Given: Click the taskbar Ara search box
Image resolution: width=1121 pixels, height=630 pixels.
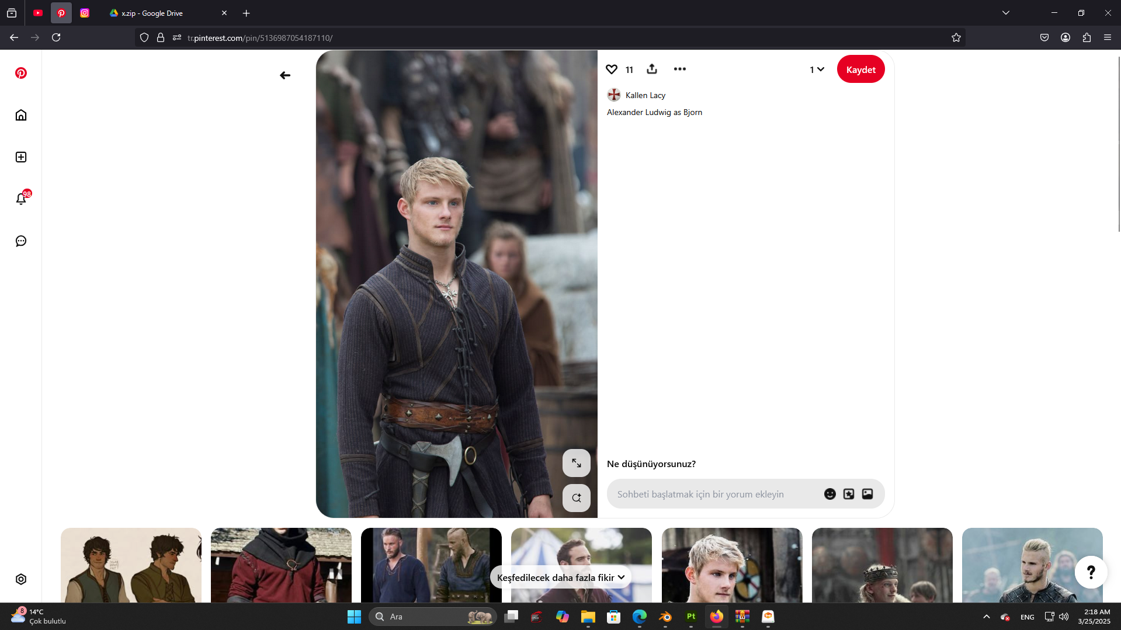Looking at the screenshot, I should (x=433, y=617).
